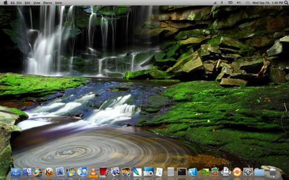This screenshot has width=289, height=180.
Task: Open the anchor dock settings icon
Action: 16,172
